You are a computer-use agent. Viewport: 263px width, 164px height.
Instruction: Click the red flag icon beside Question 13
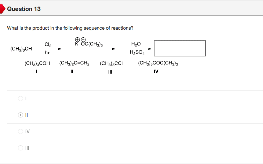[2, 8]
